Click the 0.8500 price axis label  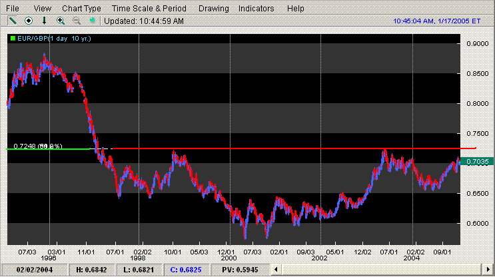coord(477,73)
